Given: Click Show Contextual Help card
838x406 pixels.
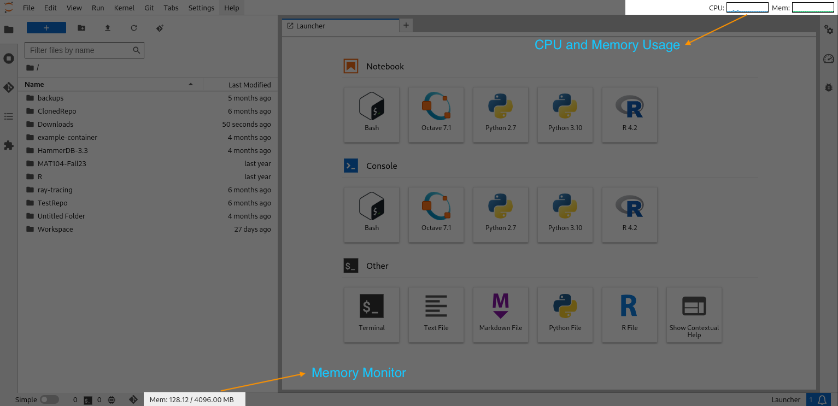Looking at the screenshot, I should pyautogui.click(x=694, y=315).
